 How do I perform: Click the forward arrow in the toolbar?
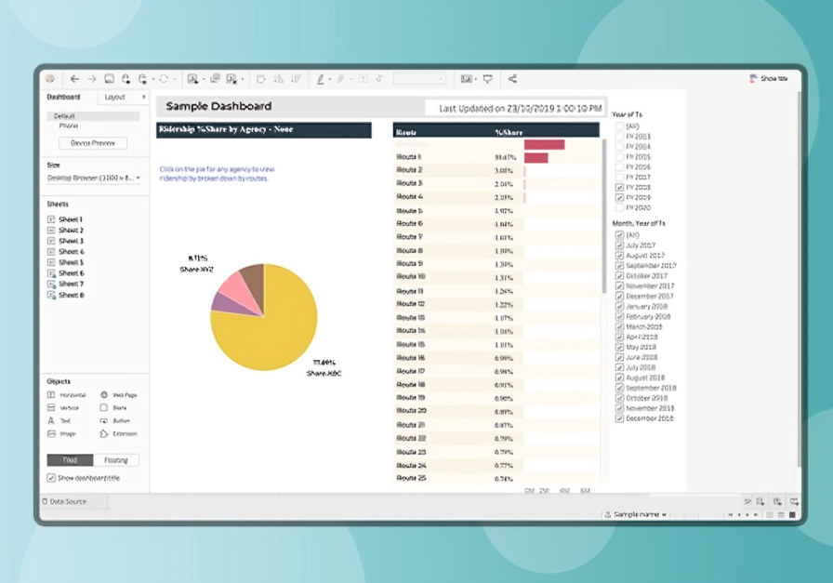(x=91, y=79)
